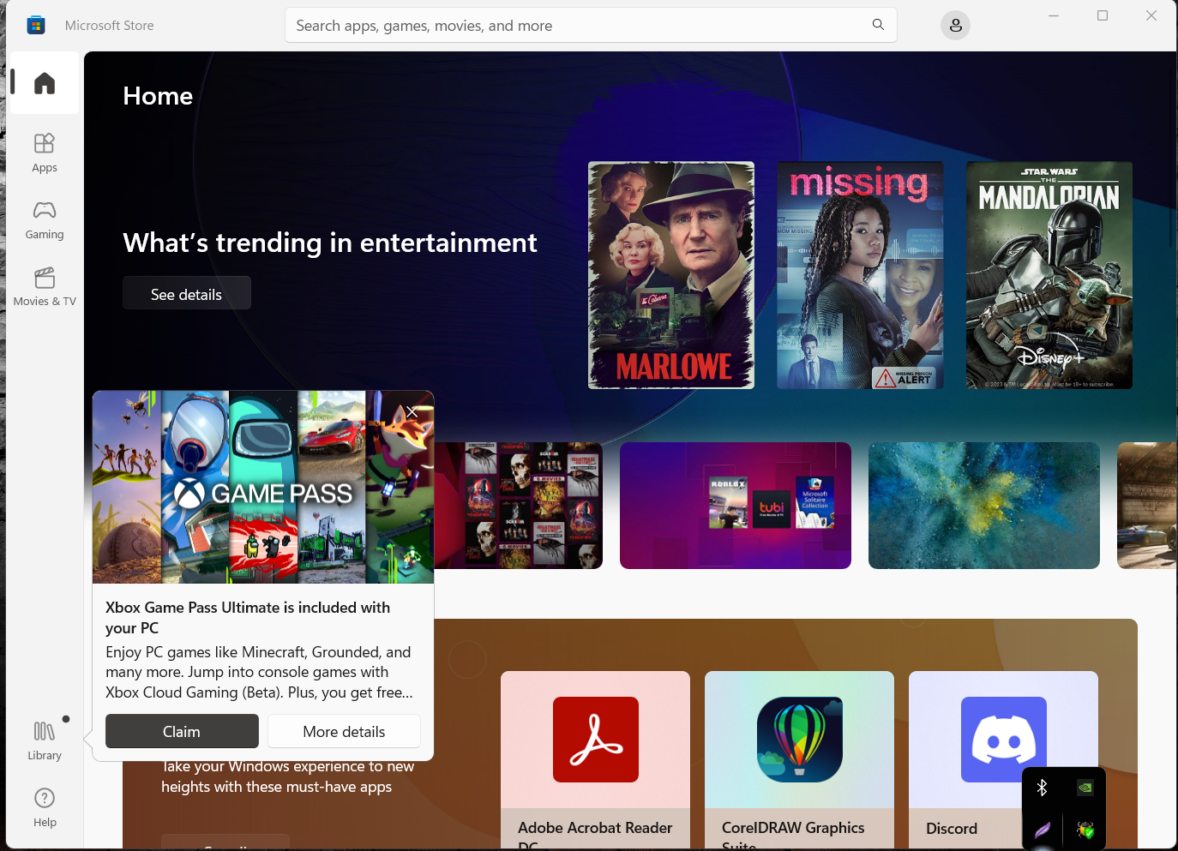Click the NVIDIA tray icon
The width and height of the screenshot is (1178, 851).
[x=1085, y=788]
